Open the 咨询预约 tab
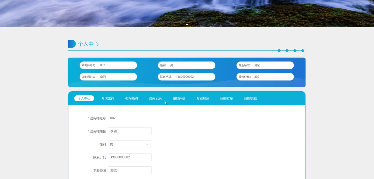The image size is (374, 179). [x=131, y=98]
